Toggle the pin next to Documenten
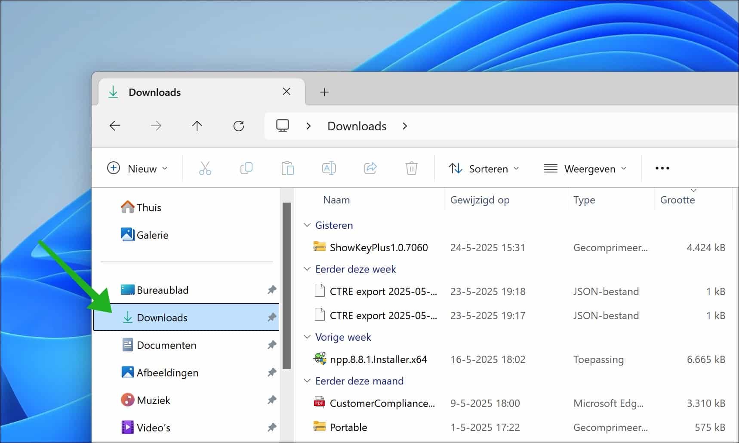 pos(271,345)
